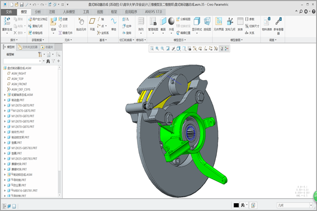317x211 pixels.
Task: Open the 几何 selection filter dropdown
Action: click(311, 205)
